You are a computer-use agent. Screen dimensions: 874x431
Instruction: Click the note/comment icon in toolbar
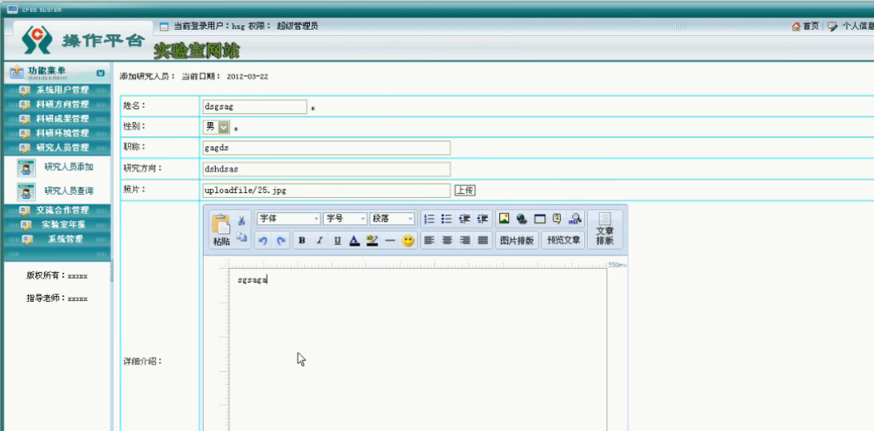(x=557, y=219)
